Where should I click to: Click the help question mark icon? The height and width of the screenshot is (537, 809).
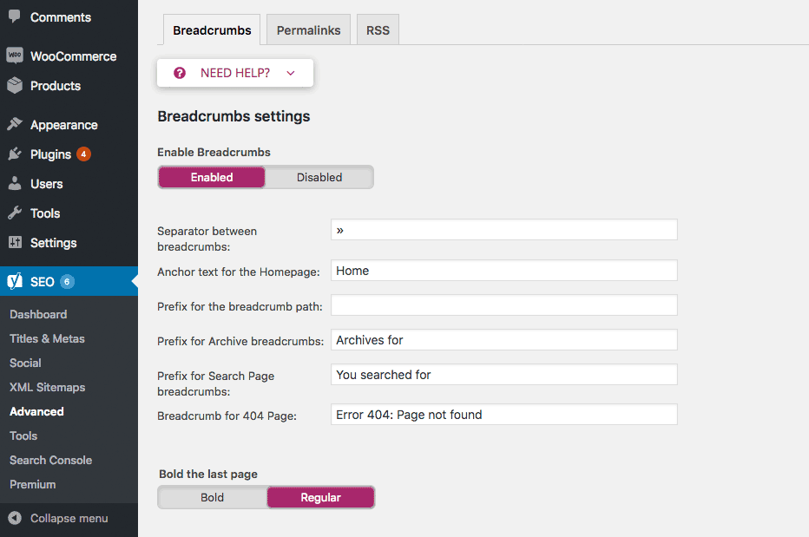click(x=180, y=73)
